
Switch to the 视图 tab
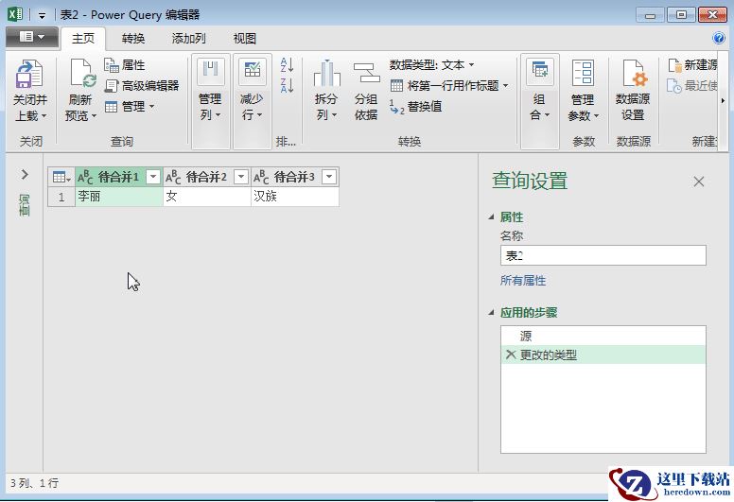point(245,39)
